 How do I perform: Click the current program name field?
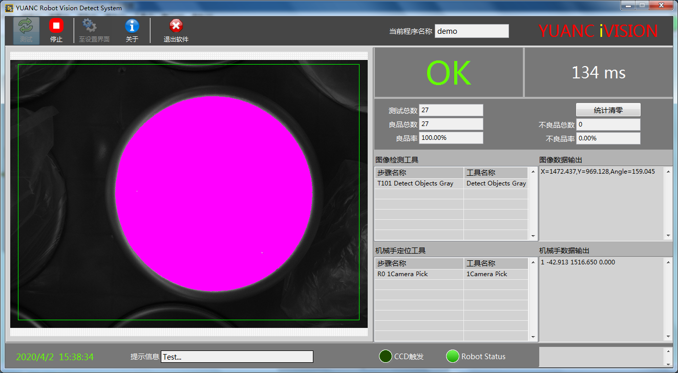pyautogui.click(x=472, y=31)
